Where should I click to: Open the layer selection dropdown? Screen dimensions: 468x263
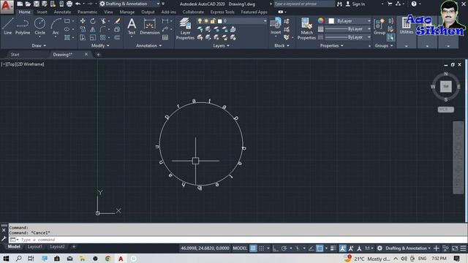[232, 21]
